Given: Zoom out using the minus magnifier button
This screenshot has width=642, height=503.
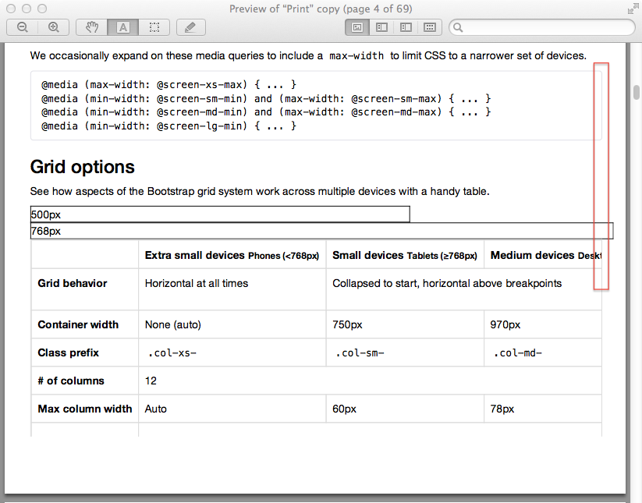Looking at the screenshot, I should click(23, 27).
